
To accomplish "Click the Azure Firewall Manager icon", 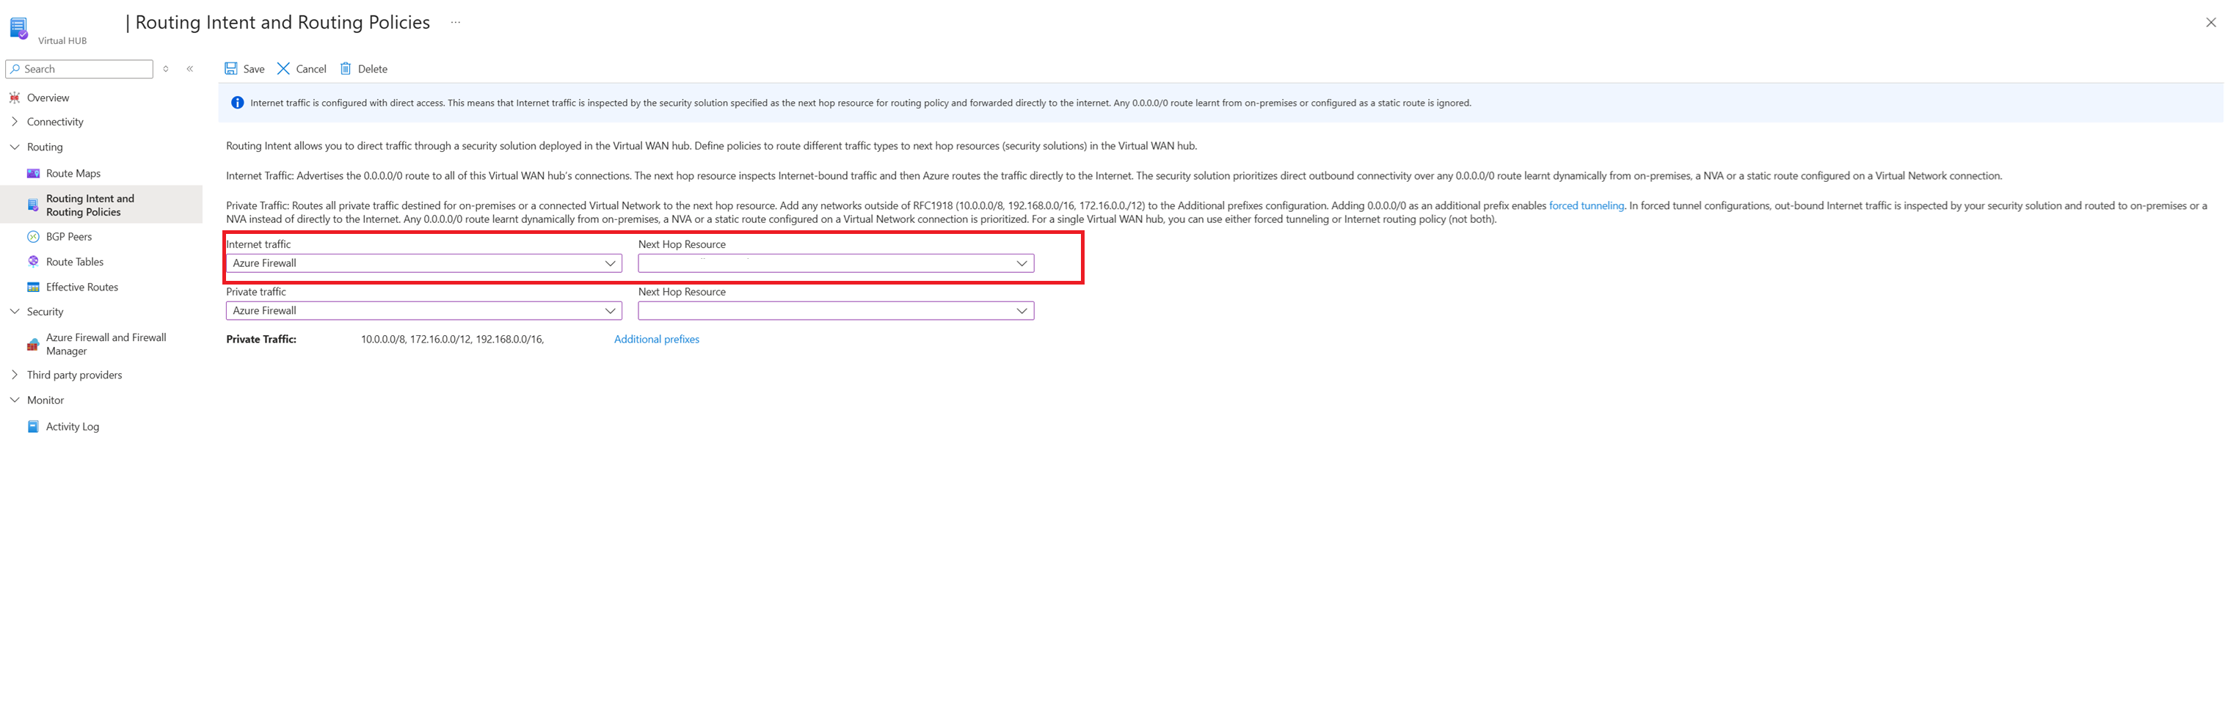I will tap(34, 344).
